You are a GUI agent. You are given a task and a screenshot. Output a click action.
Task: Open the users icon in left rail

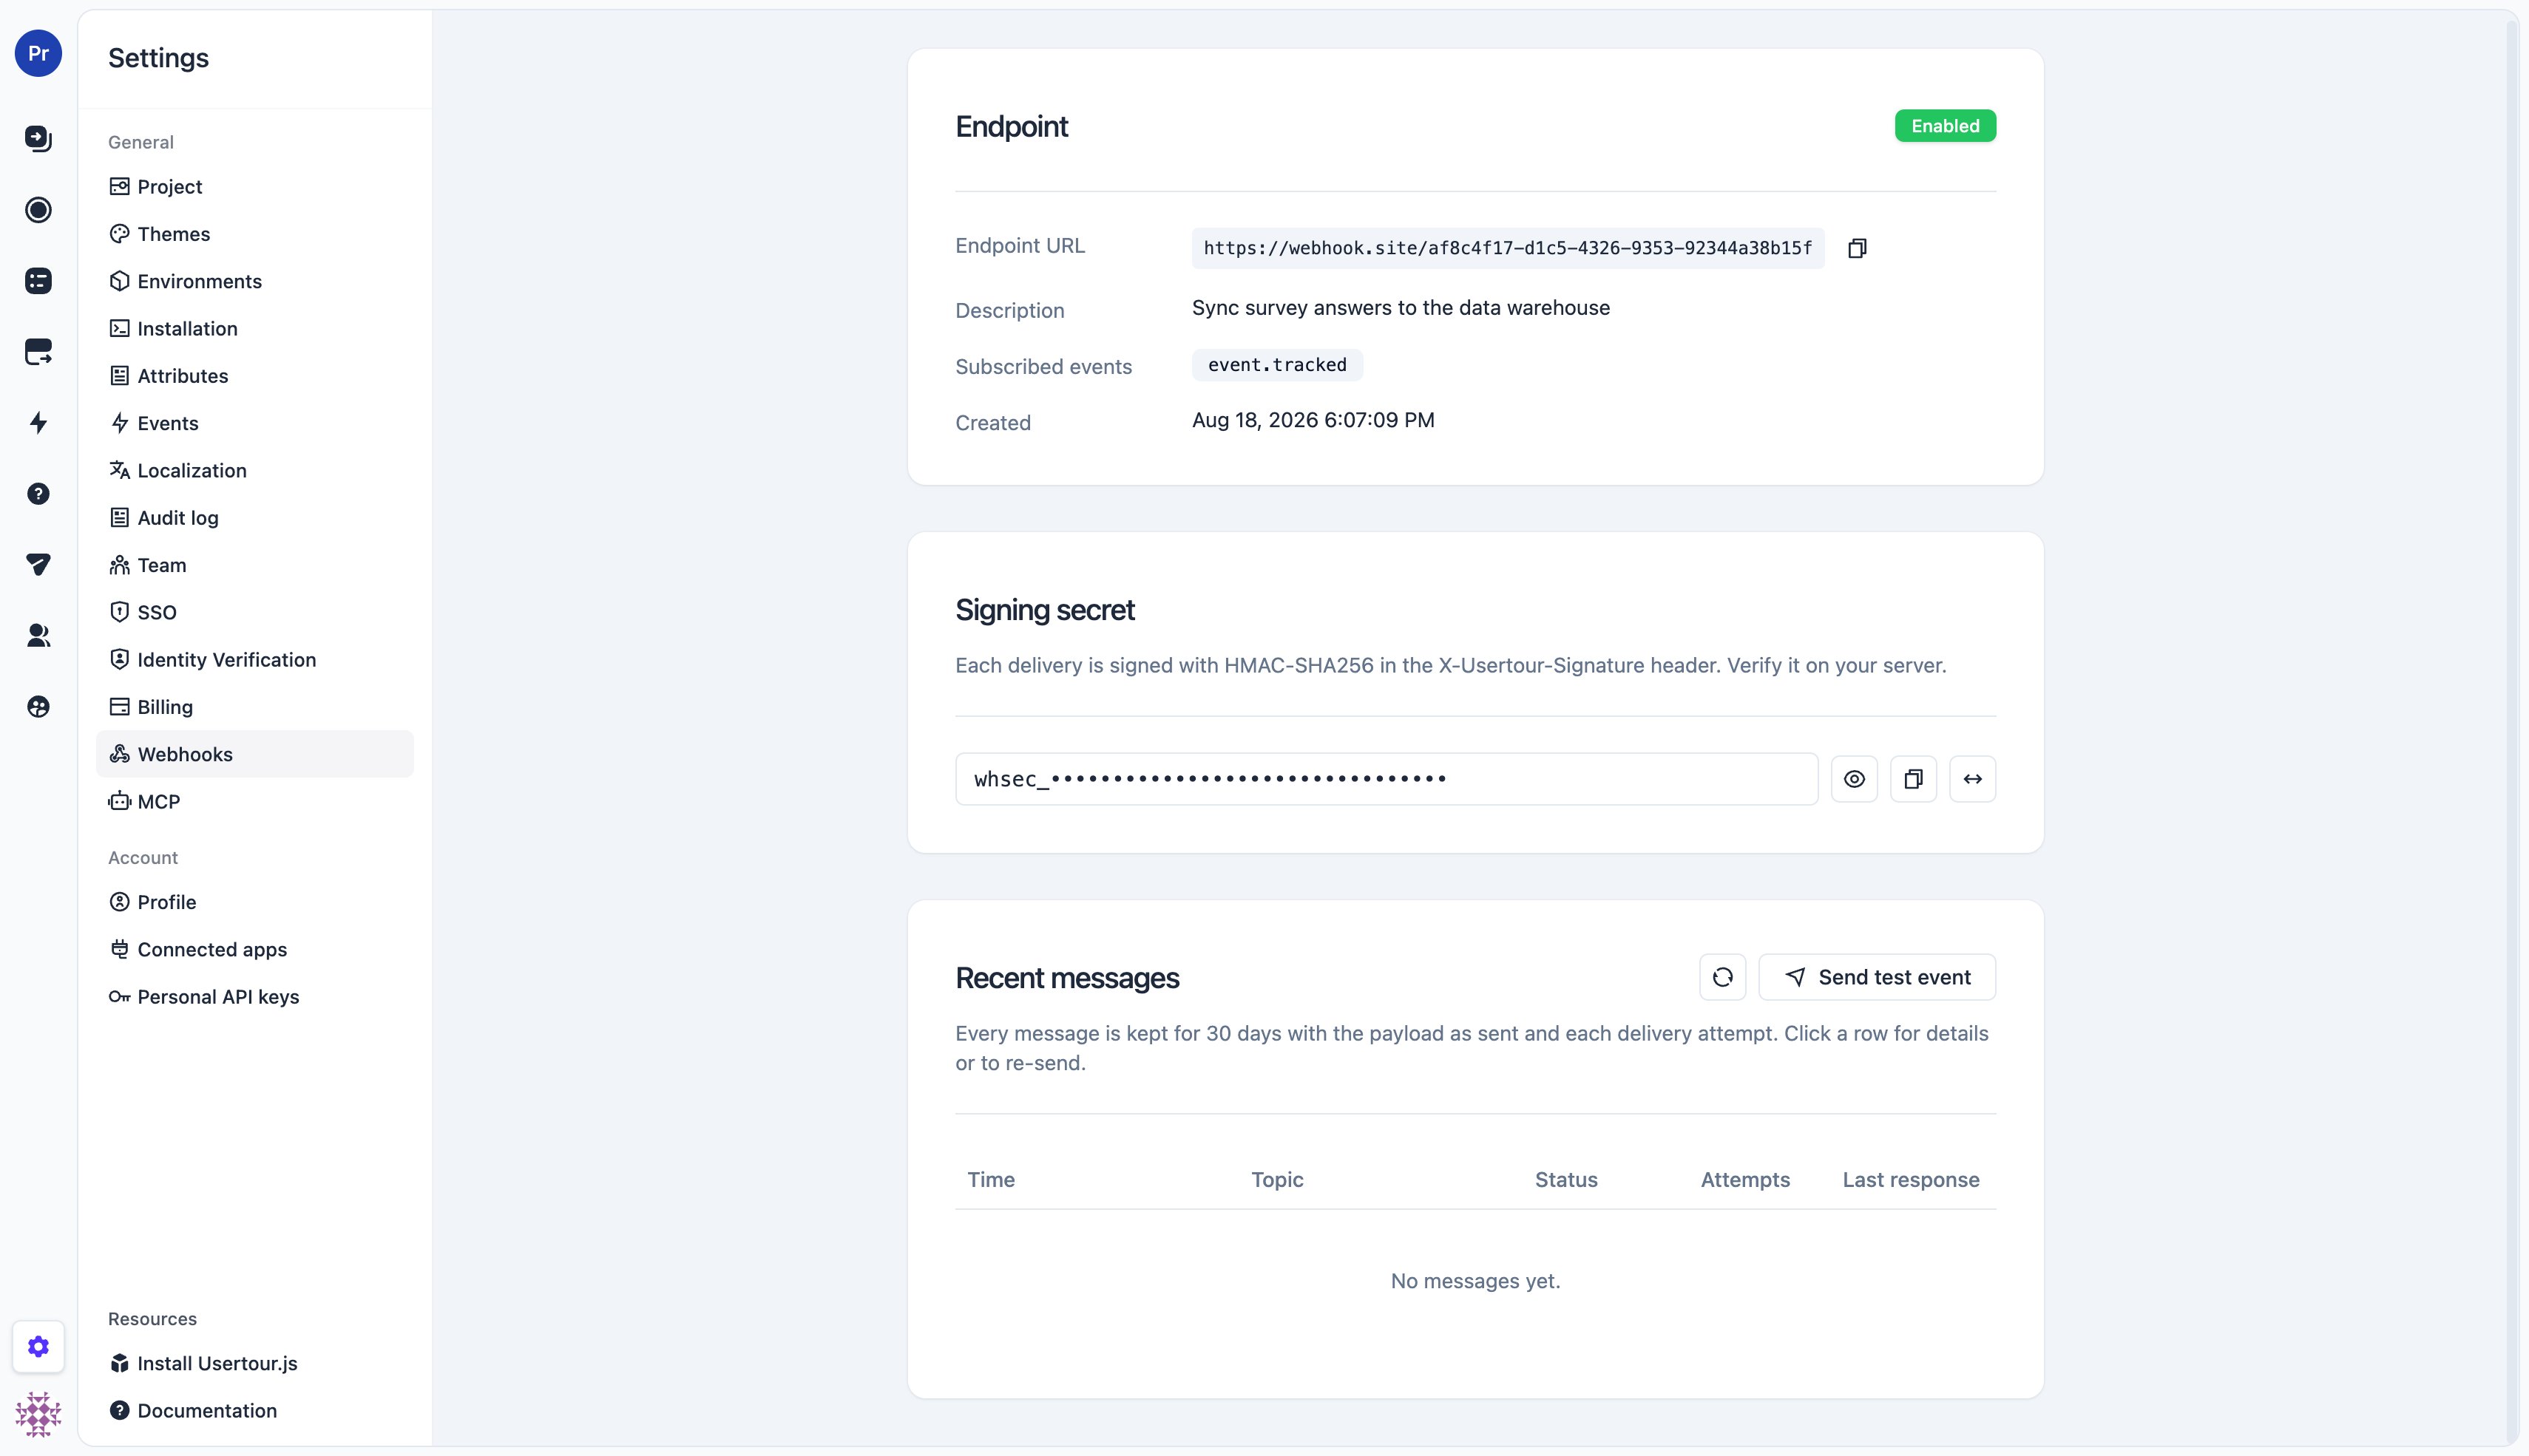click(38, 635)
